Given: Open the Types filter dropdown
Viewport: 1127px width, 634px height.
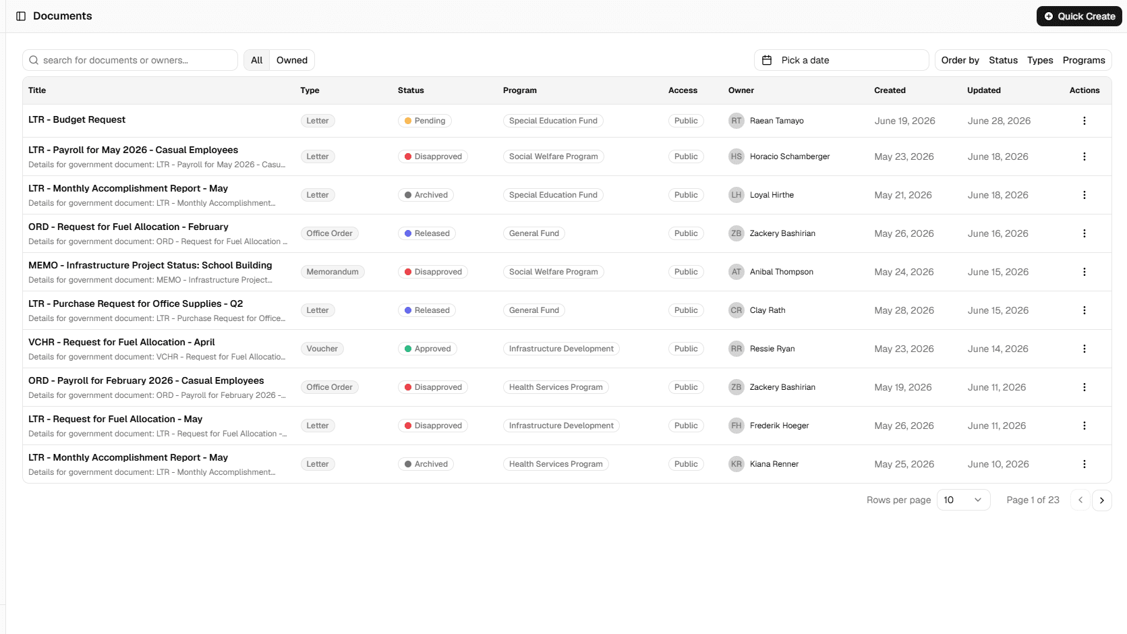Looking at the screenshot, I should pyautogui.click(x=1040, y=60).
